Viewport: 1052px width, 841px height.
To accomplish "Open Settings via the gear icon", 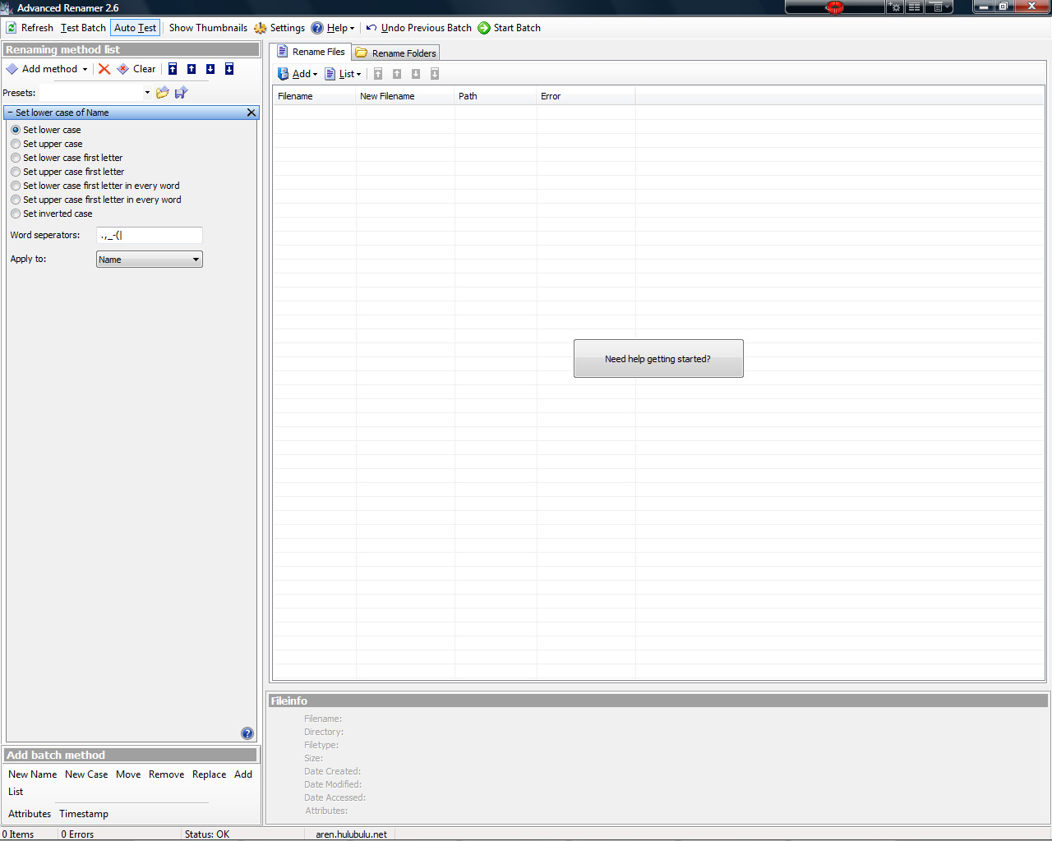I will coord(261,28).
